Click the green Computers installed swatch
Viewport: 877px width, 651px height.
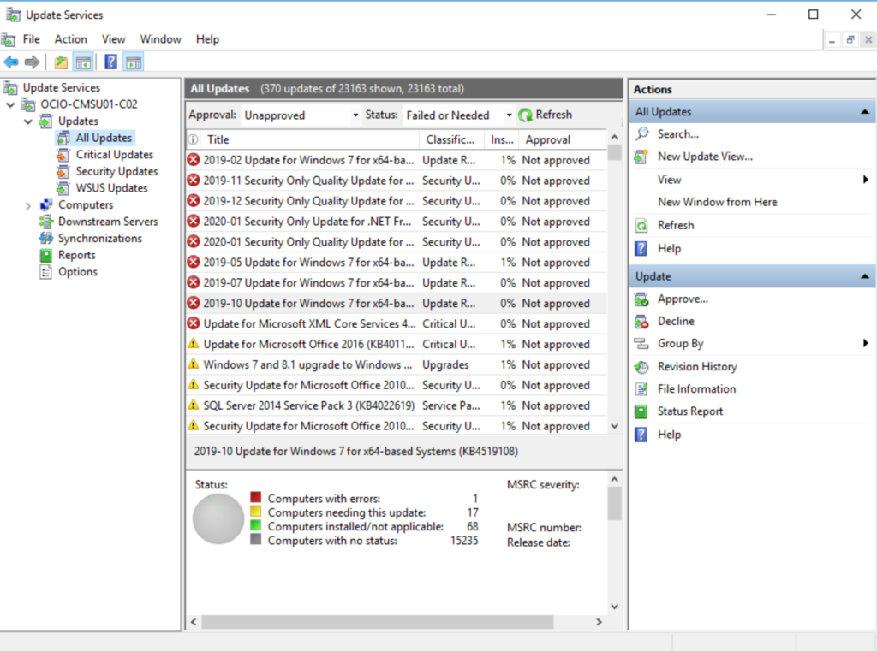coord(255,525)
